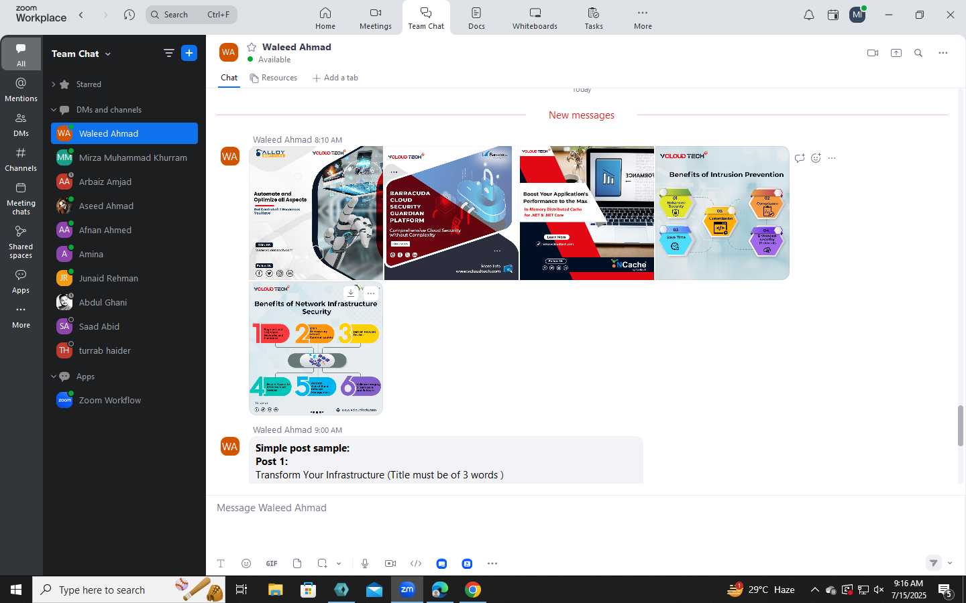Screen dimensions: 966x603
Task: Record an audio message
Action: point(365,563)
